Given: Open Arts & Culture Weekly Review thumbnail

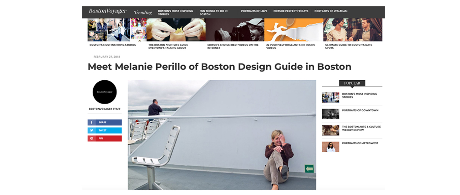Looking at the screenshot, I should pos(330,130).
